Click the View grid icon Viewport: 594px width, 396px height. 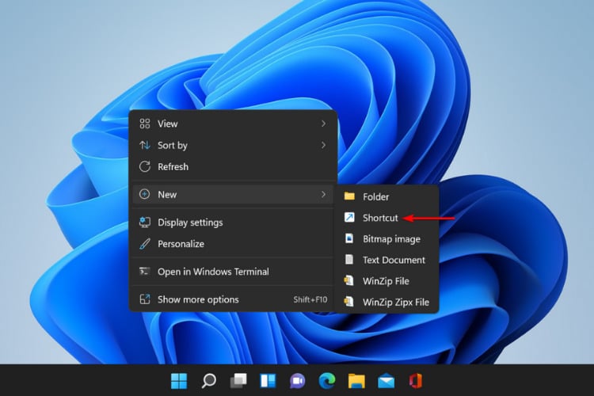pyautogui.click(x=145, y=124)
